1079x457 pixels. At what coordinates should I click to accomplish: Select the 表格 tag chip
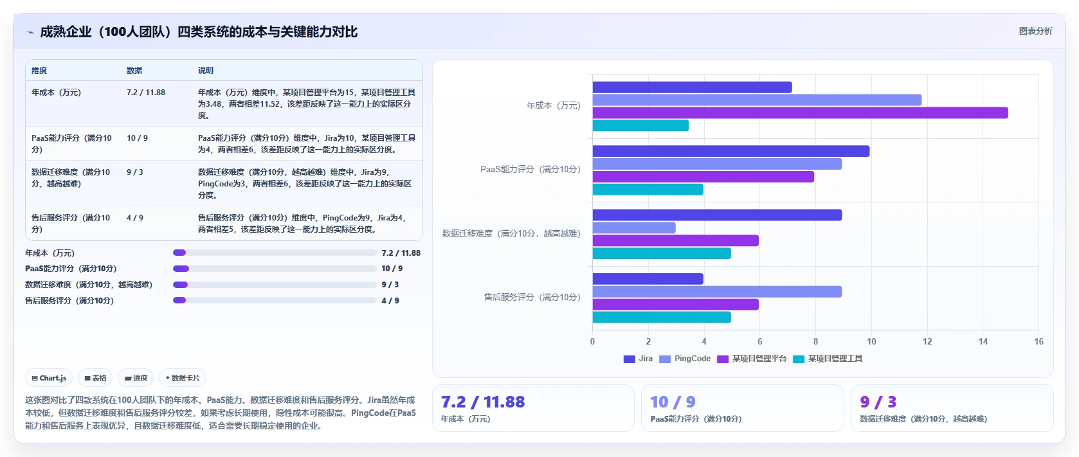coord(95,378)
